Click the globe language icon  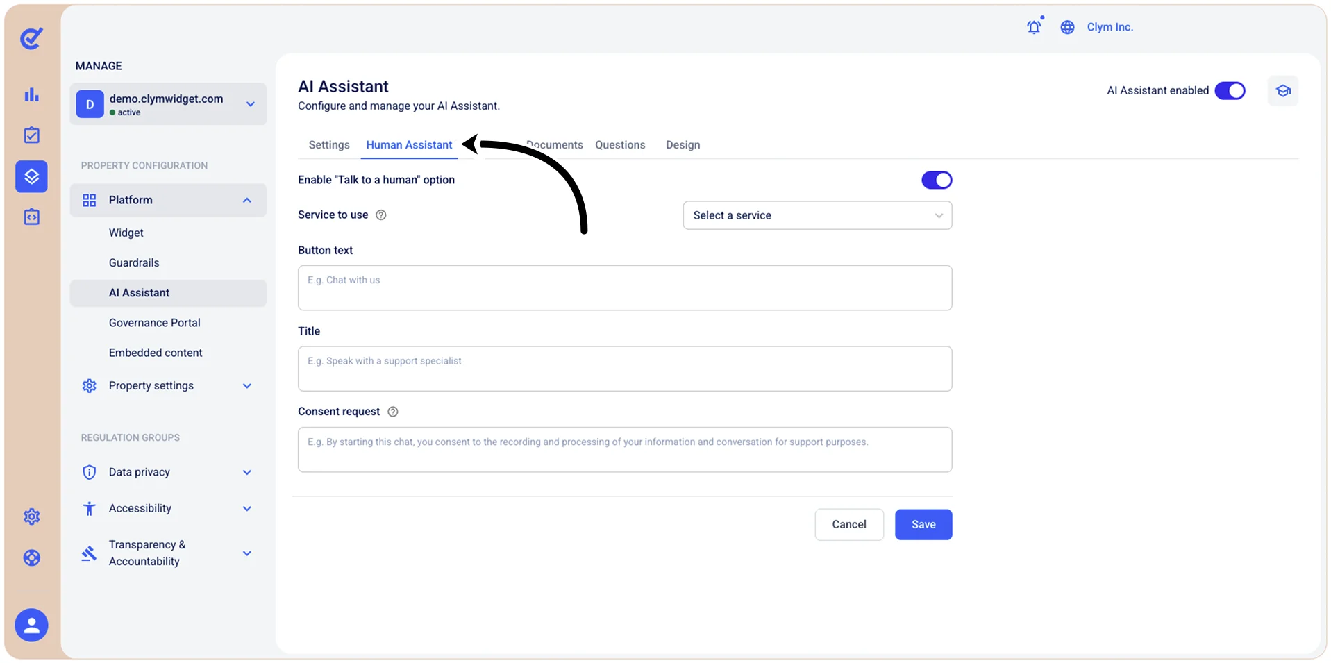(1067, 27)
